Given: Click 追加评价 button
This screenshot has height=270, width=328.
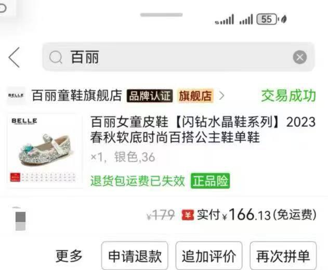Looking at the screenshot, I should (209, 256).
